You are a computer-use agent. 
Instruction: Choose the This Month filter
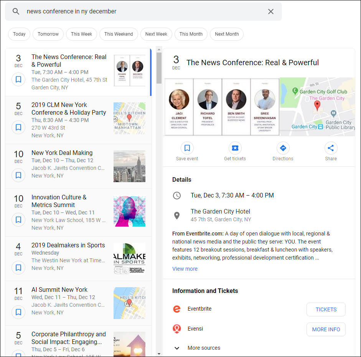(191, 34)
